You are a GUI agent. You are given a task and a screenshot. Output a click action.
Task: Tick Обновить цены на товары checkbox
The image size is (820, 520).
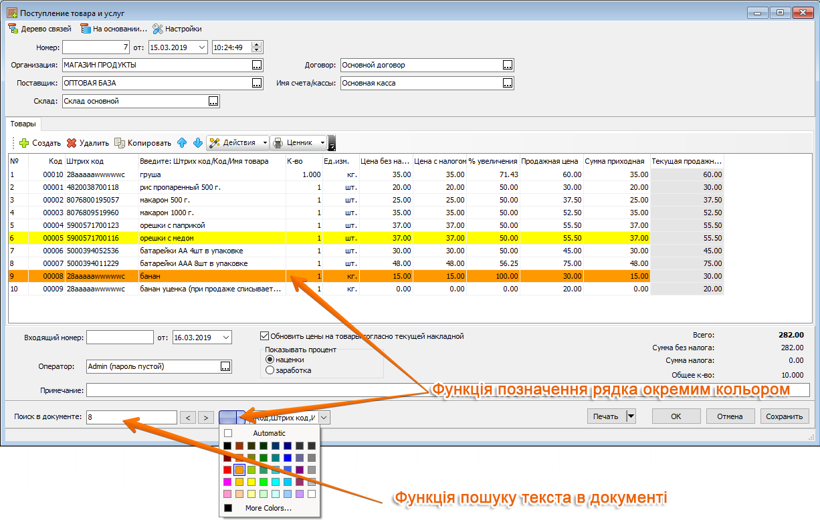pos(264,336)
